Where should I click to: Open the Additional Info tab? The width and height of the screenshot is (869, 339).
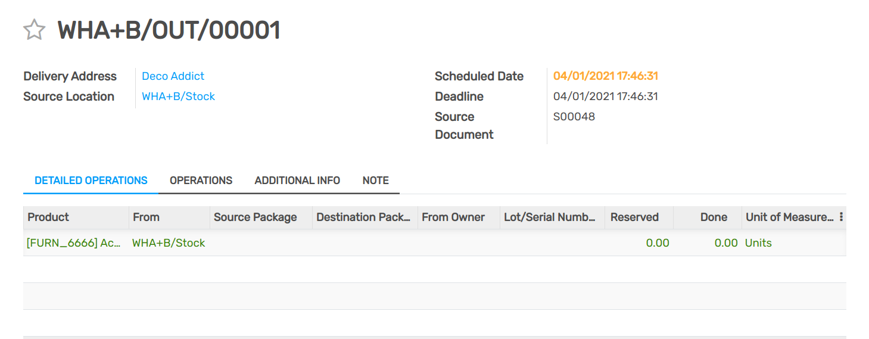point(297,181)
